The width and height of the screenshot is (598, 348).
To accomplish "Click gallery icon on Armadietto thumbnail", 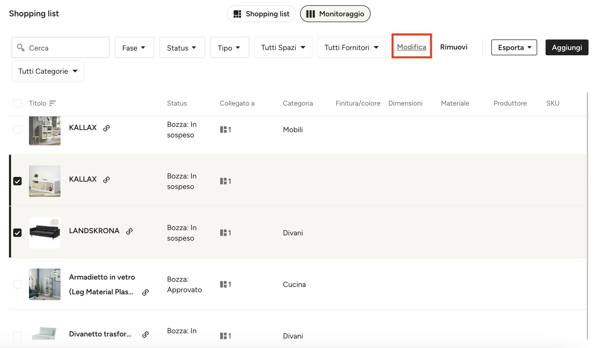I will (55, 274).
